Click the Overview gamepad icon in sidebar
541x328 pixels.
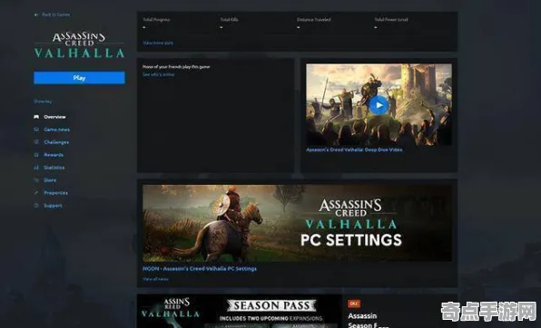(x=36, y=117)
